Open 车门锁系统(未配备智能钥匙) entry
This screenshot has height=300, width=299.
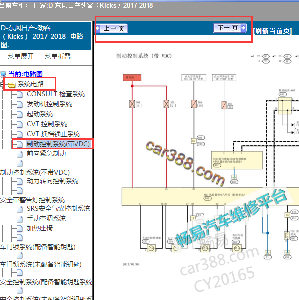tap(41, 264)
